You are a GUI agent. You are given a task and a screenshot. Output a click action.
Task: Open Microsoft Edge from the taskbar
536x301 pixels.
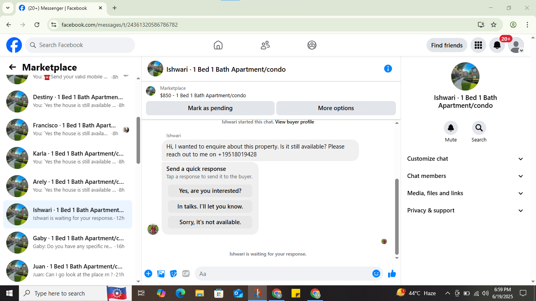coord(180,293)
